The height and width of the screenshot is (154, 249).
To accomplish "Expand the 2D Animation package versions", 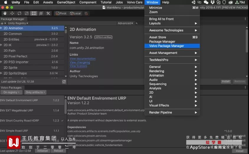I will click(x=1, y=28).
